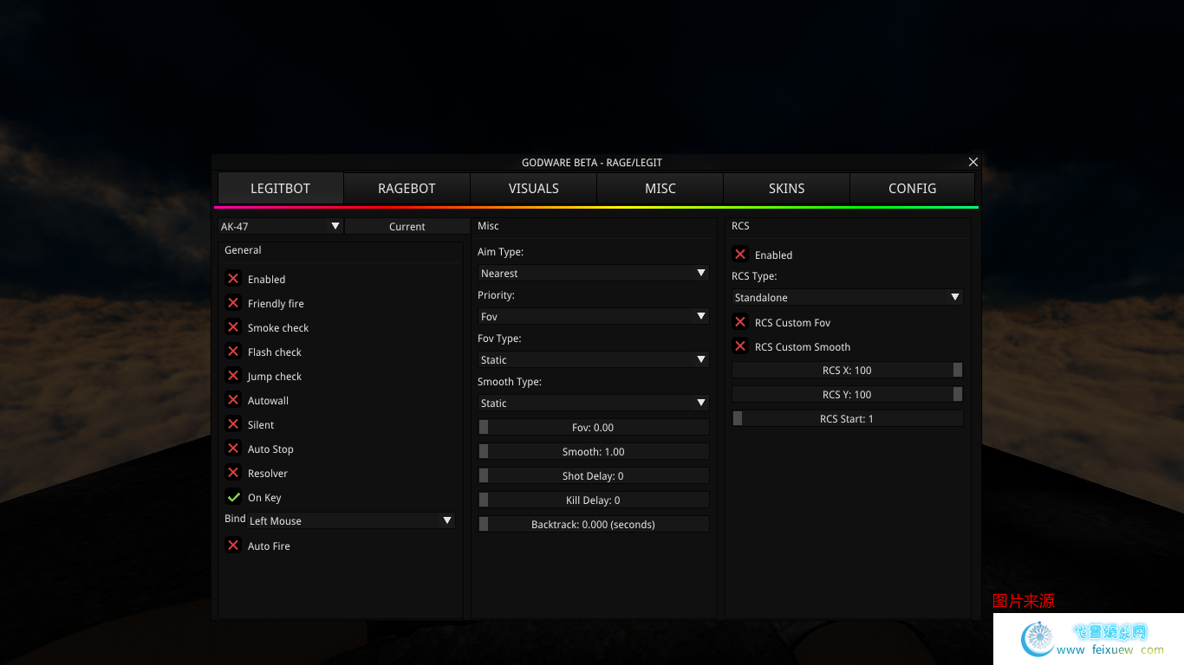The height and width of the screenshot is (665, 1184).
Task: Toggle the Auto Fire checkbox
Action: tap(233, 546)
